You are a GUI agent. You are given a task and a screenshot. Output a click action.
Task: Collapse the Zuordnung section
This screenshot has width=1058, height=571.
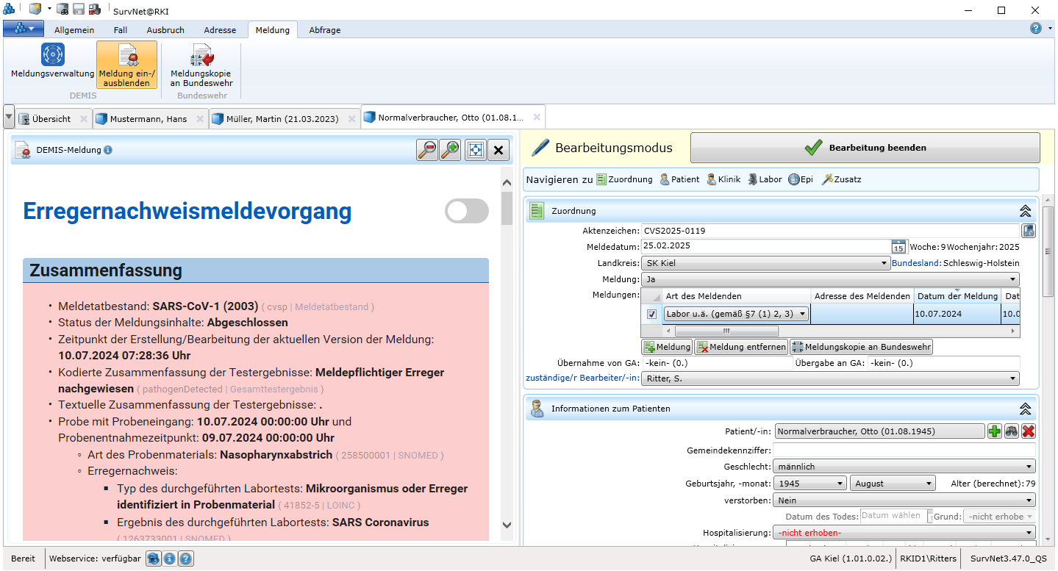click(x=1026, y=211)
